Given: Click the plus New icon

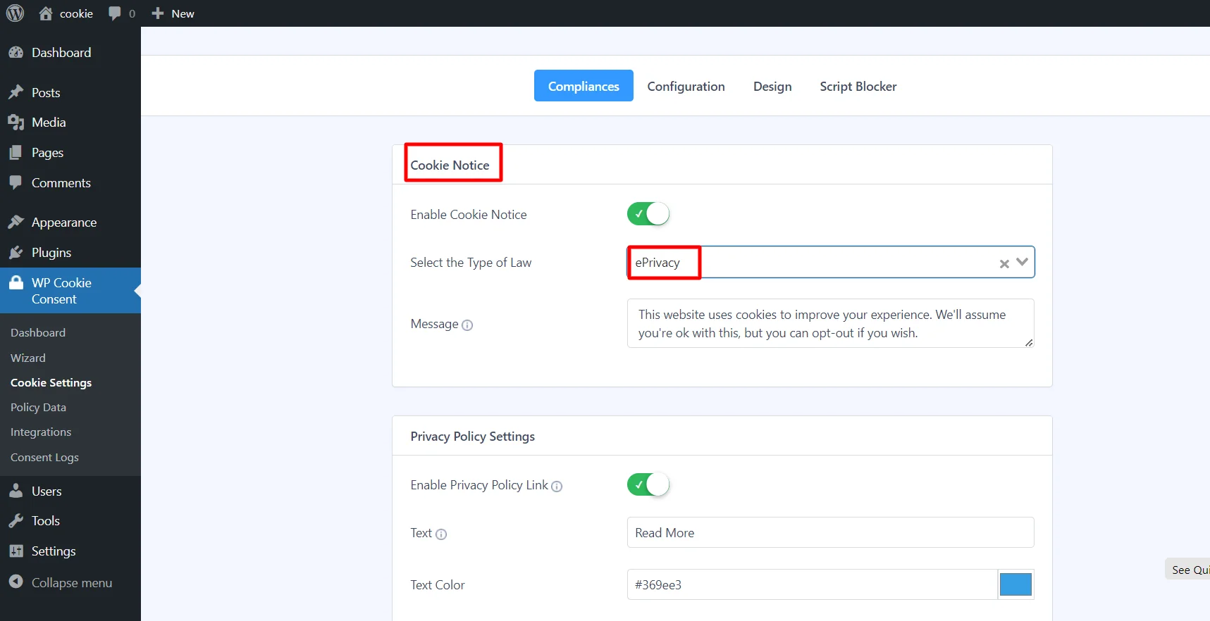Looking at the screenshot, I should pos(158,13).
